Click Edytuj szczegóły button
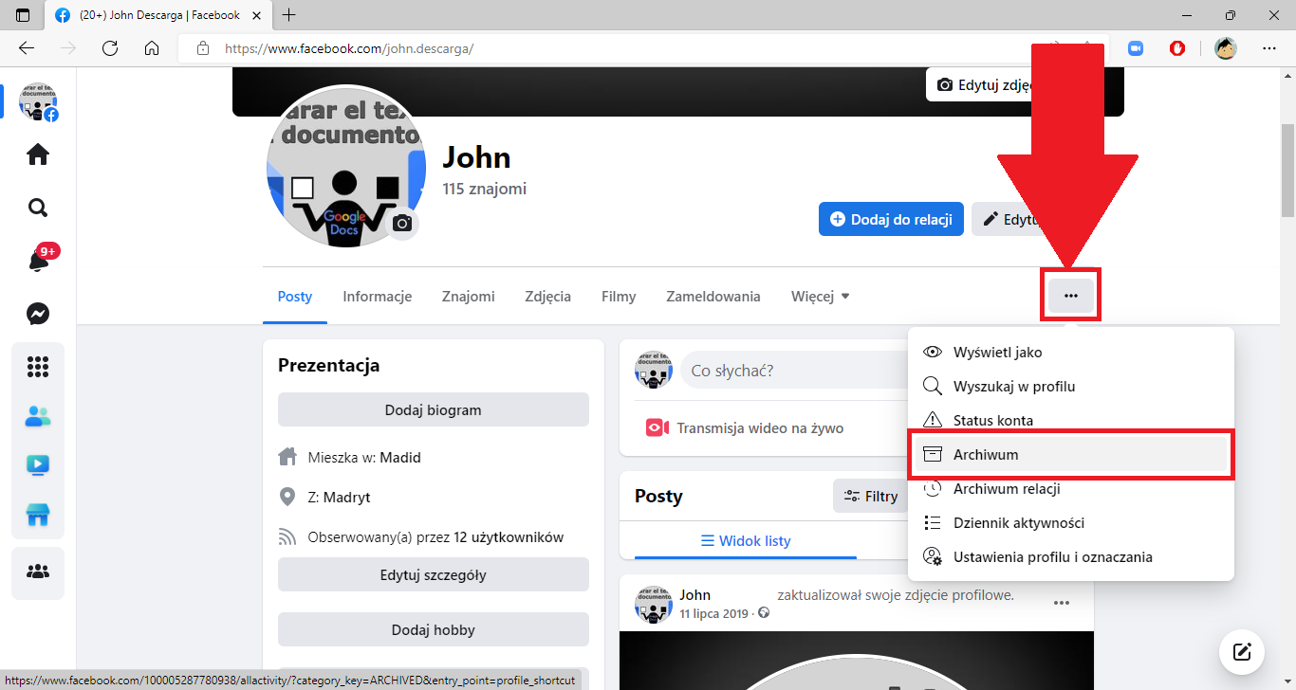Viewport: 1296px width, 690px height. point(434,574)
